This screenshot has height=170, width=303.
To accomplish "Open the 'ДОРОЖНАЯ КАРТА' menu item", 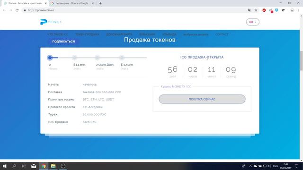I will (x=119, y=34).
